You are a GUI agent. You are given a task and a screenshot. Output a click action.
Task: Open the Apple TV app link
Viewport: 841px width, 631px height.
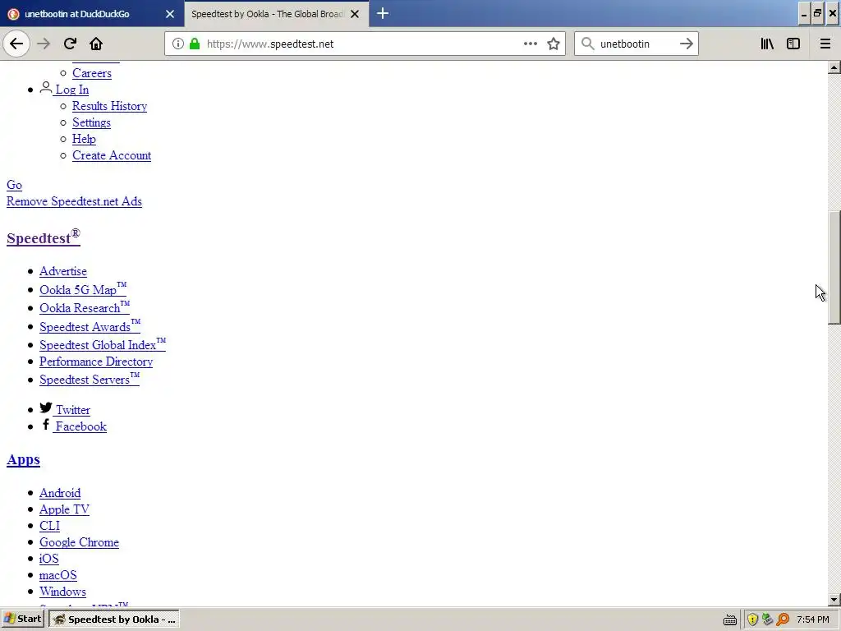tap(64, 509)
